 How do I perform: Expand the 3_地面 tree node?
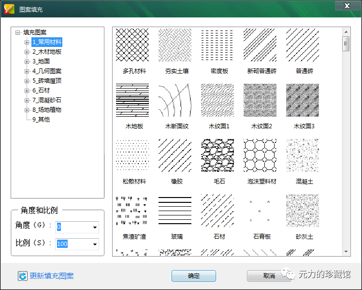(x=27, y=62)
